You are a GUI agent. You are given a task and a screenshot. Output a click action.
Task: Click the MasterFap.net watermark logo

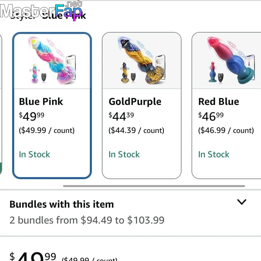pyautogui.click(x=41, y=11)
